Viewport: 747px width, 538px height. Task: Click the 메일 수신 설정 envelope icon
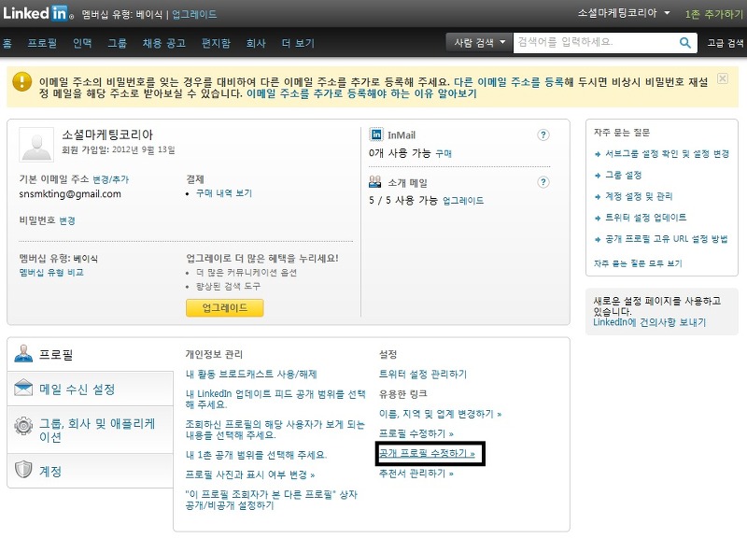[x=23, y=389]
